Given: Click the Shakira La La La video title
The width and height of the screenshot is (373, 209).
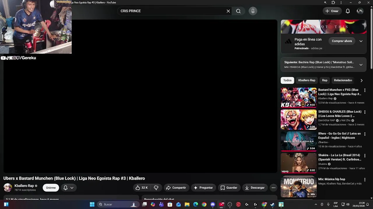Looking at the screenshot, I should point(339,157).
